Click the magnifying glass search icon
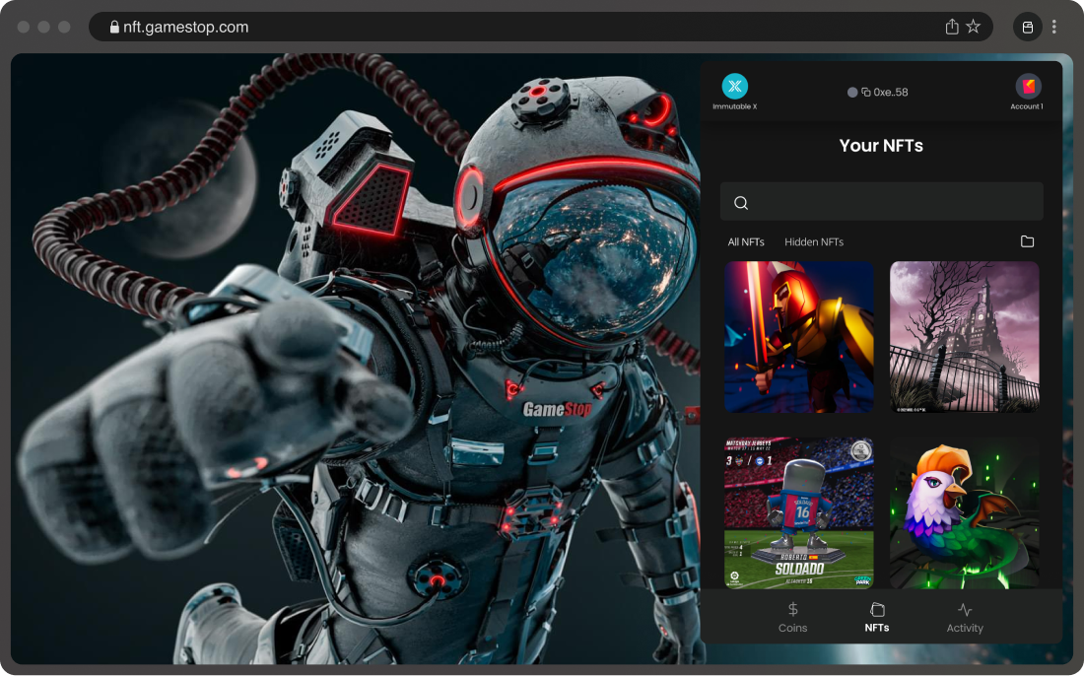This screenshot has width=1084, height=676. pos(741,203)
